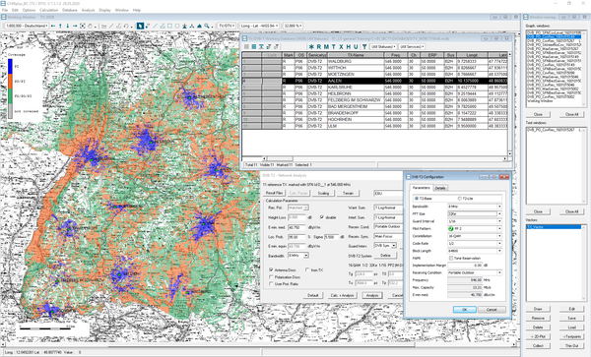Select the pointer selection tool in map toolbar

pos(140,26)
